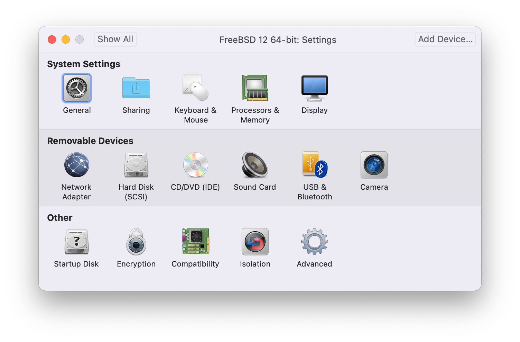Open Hard Disk (SCSI) settings
Screen dimensions: 520x342
(x=136, y=165)
